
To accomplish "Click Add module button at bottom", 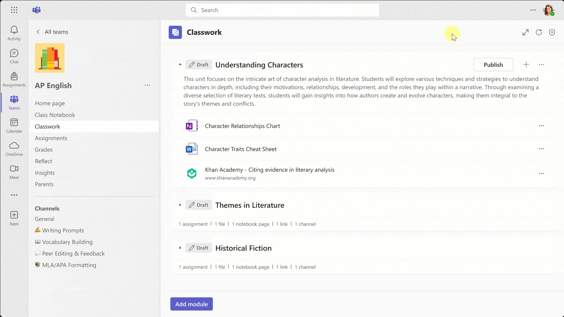I will tap(191, 304).
